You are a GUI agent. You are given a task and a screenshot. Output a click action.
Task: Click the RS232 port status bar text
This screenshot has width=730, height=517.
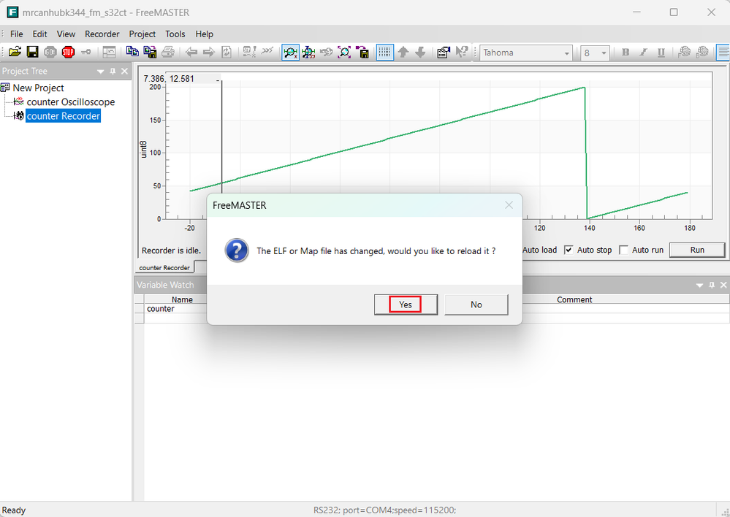(384, 510)
